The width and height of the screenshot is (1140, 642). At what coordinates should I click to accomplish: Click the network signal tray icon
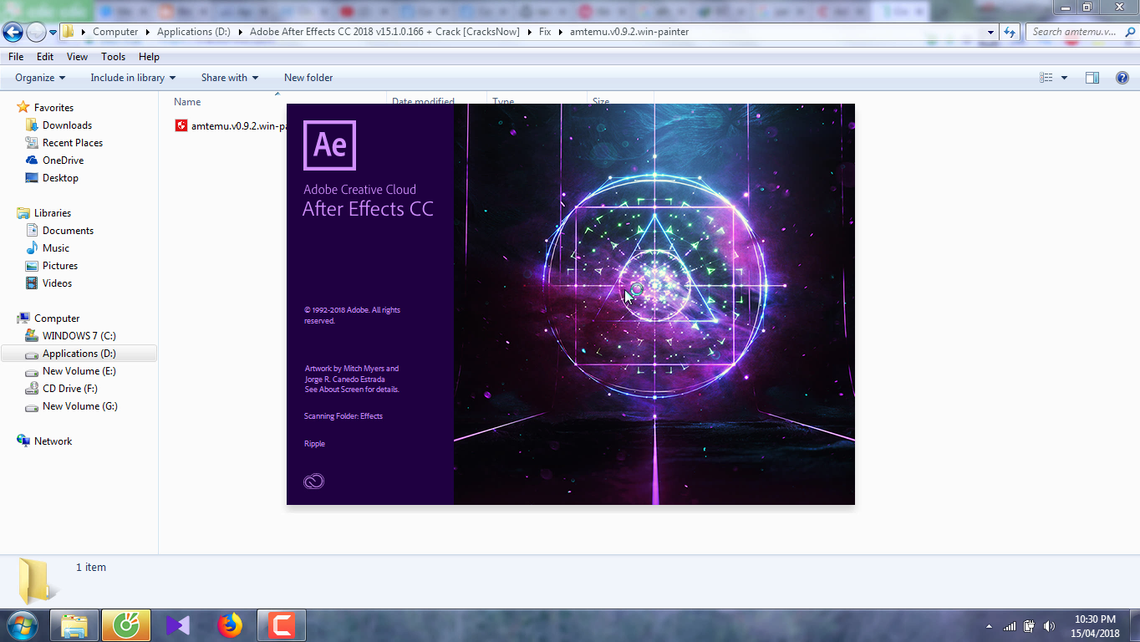pos(1010,626)
